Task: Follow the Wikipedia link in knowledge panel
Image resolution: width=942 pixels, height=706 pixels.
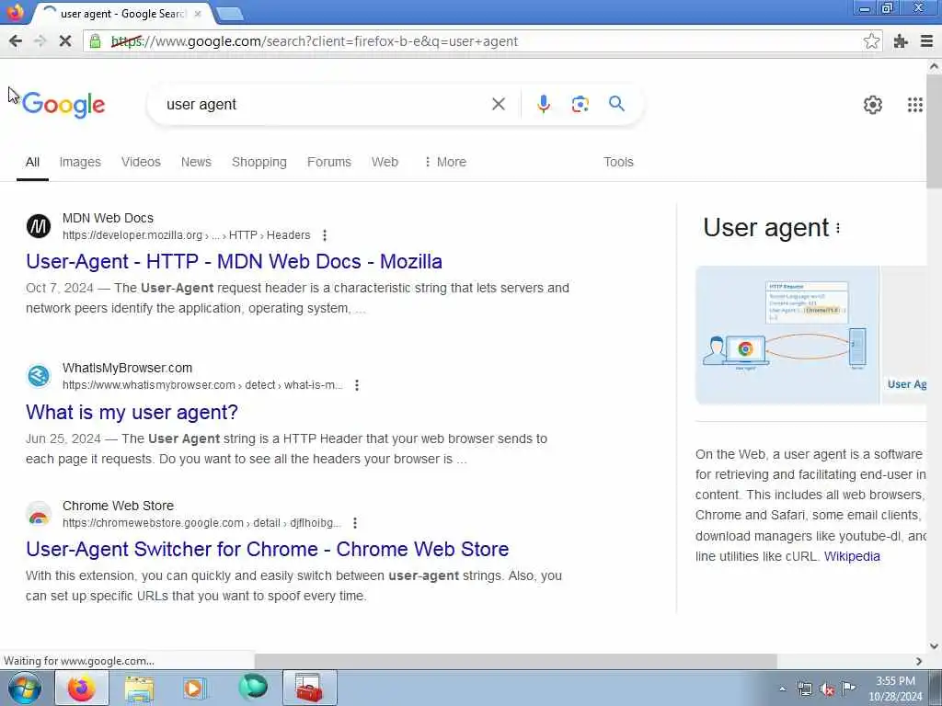Action: (x=852, y=556)
